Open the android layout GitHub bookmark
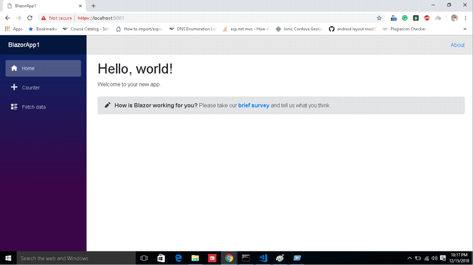Viewport: 473px width, 265px height. coord(352,29)
